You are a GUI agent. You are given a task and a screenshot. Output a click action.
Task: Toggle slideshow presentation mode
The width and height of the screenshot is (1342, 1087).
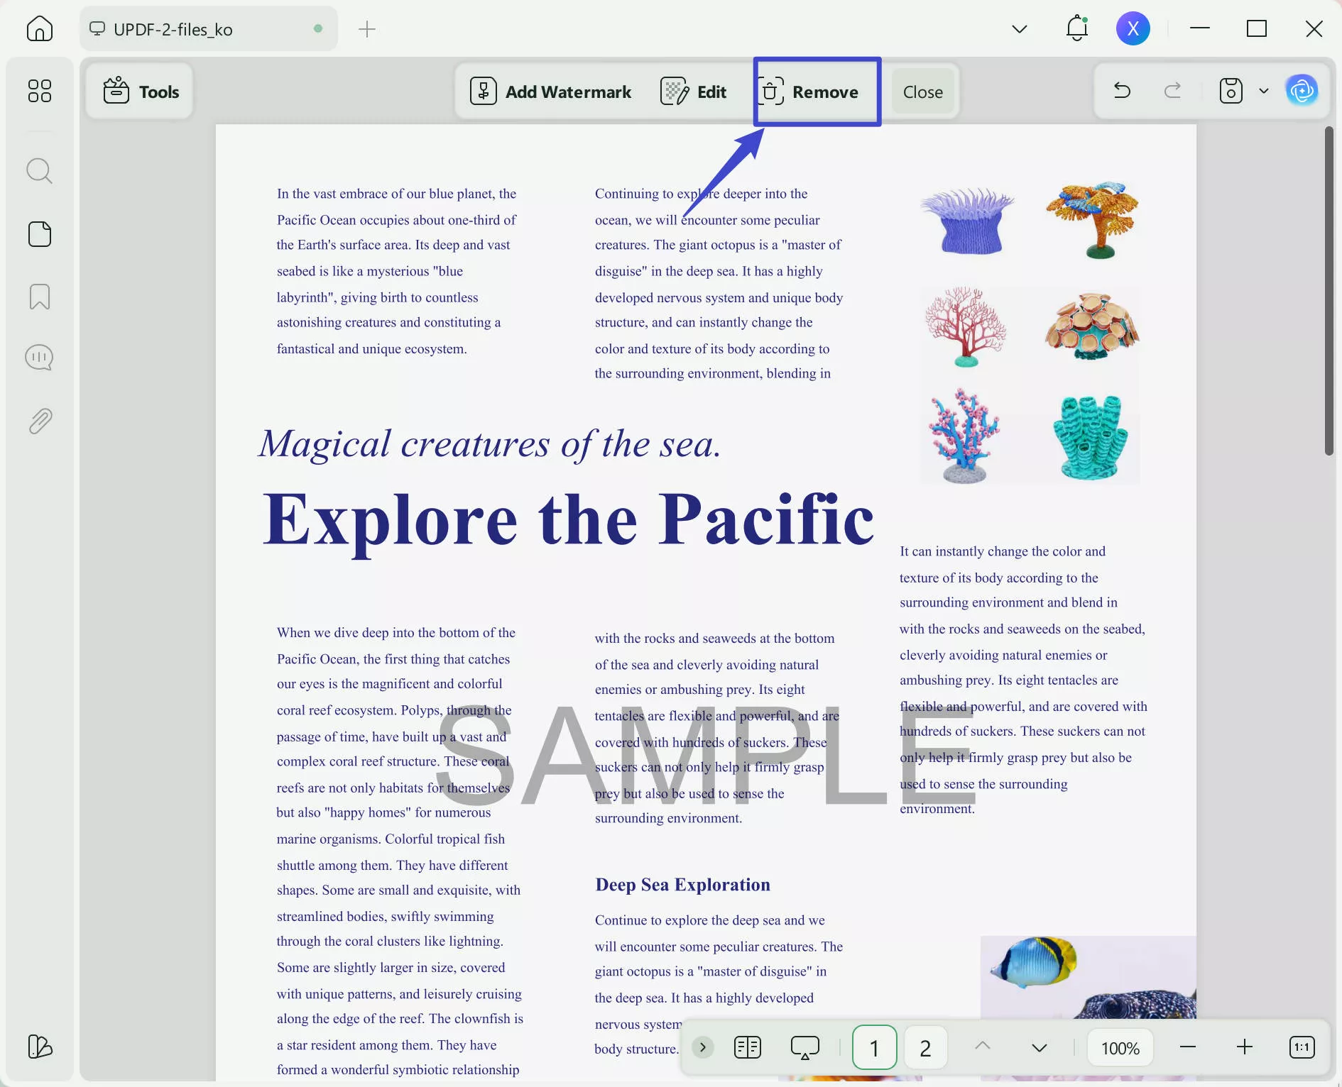804,1047
